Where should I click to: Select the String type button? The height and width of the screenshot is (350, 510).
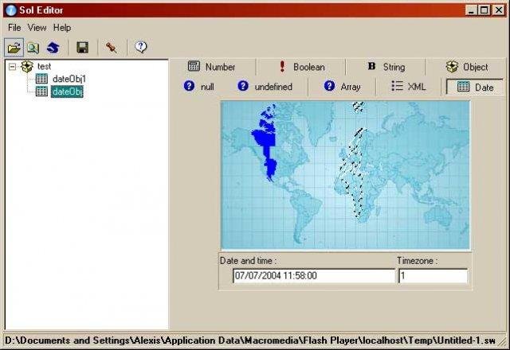[x=386, y=67]
